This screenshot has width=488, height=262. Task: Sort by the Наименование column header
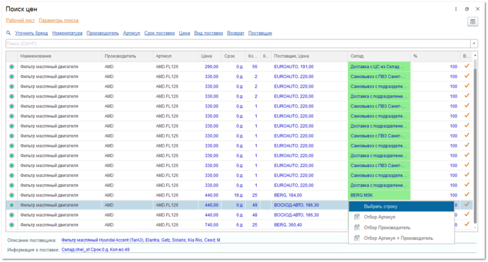click(59, 56)
